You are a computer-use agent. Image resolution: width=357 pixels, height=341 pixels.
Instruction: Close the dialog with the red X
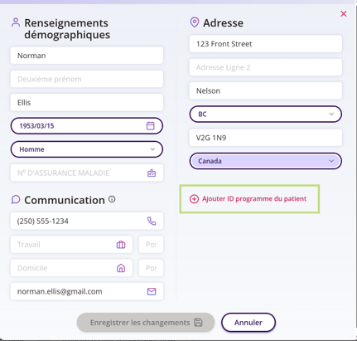344,14
